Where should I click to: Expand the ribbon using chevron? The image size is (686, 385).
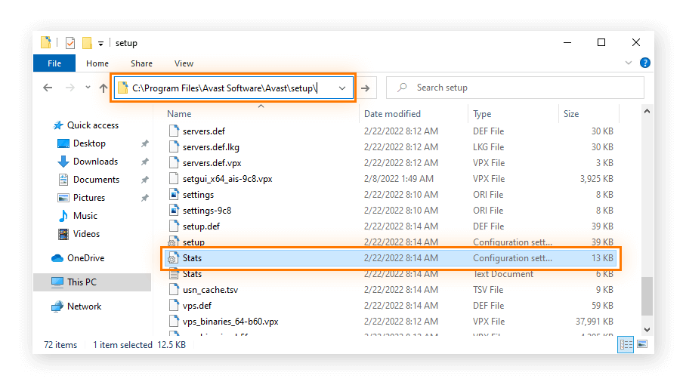pyautogui.click(x=629, y=63)
